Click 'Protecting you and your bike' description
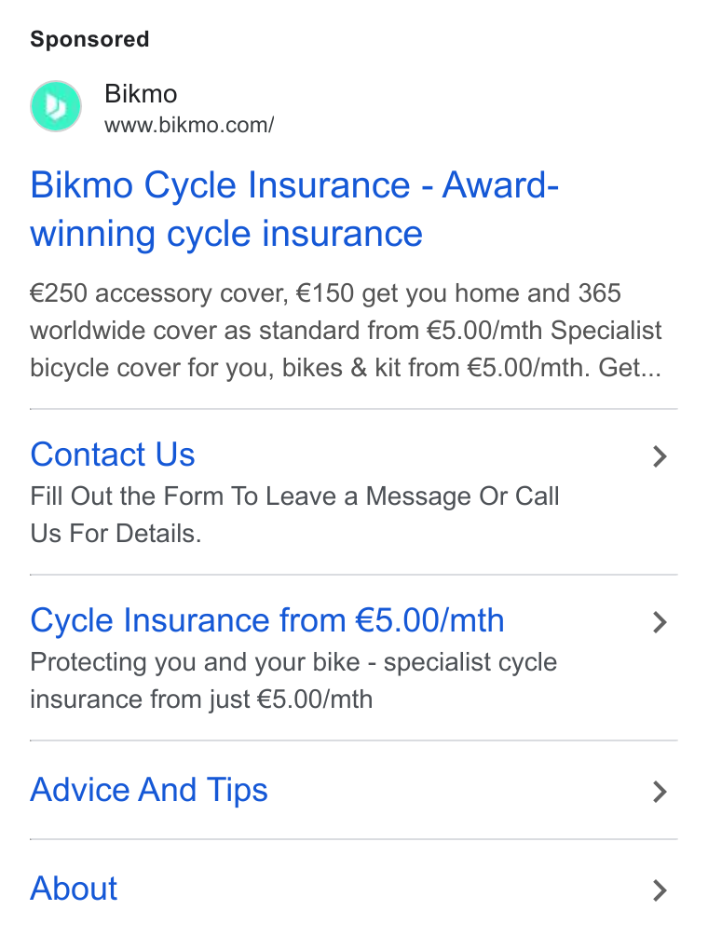 click(x=293, y=681)
